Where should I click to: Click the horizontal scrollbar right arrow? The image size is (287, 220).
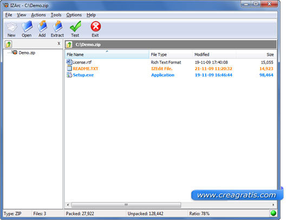click(273, 205)
